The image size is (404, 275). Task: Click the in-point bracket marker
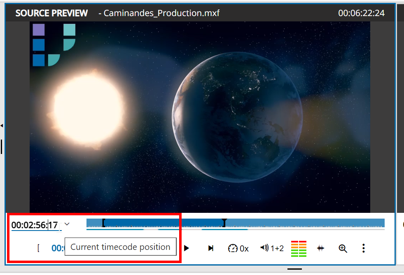click(104, 222)
